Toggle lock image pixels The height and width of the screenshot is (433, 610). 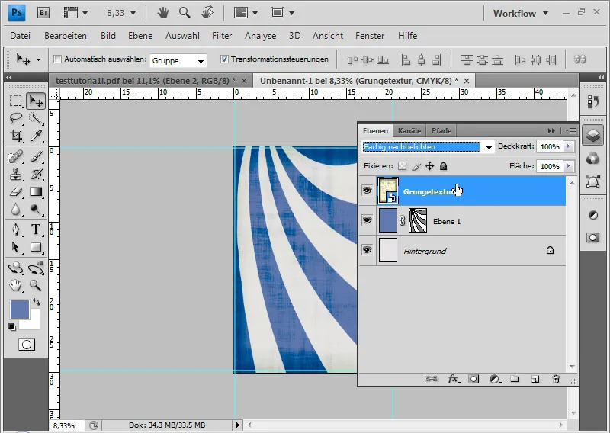(x=416, y=166)
